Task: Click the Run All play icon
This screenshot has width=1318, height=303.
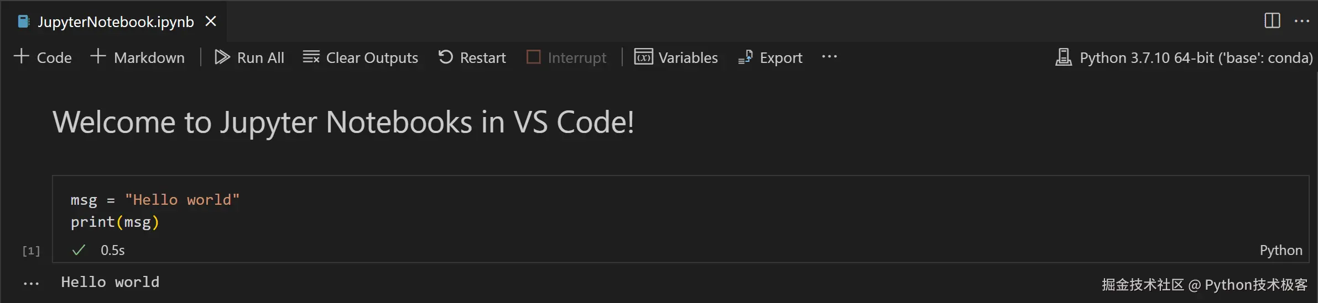Action: click(222, 57)
